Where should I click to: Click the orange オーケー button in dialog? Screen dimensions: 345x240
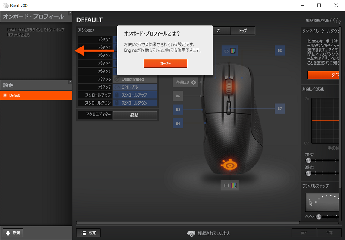click(166, 63)
